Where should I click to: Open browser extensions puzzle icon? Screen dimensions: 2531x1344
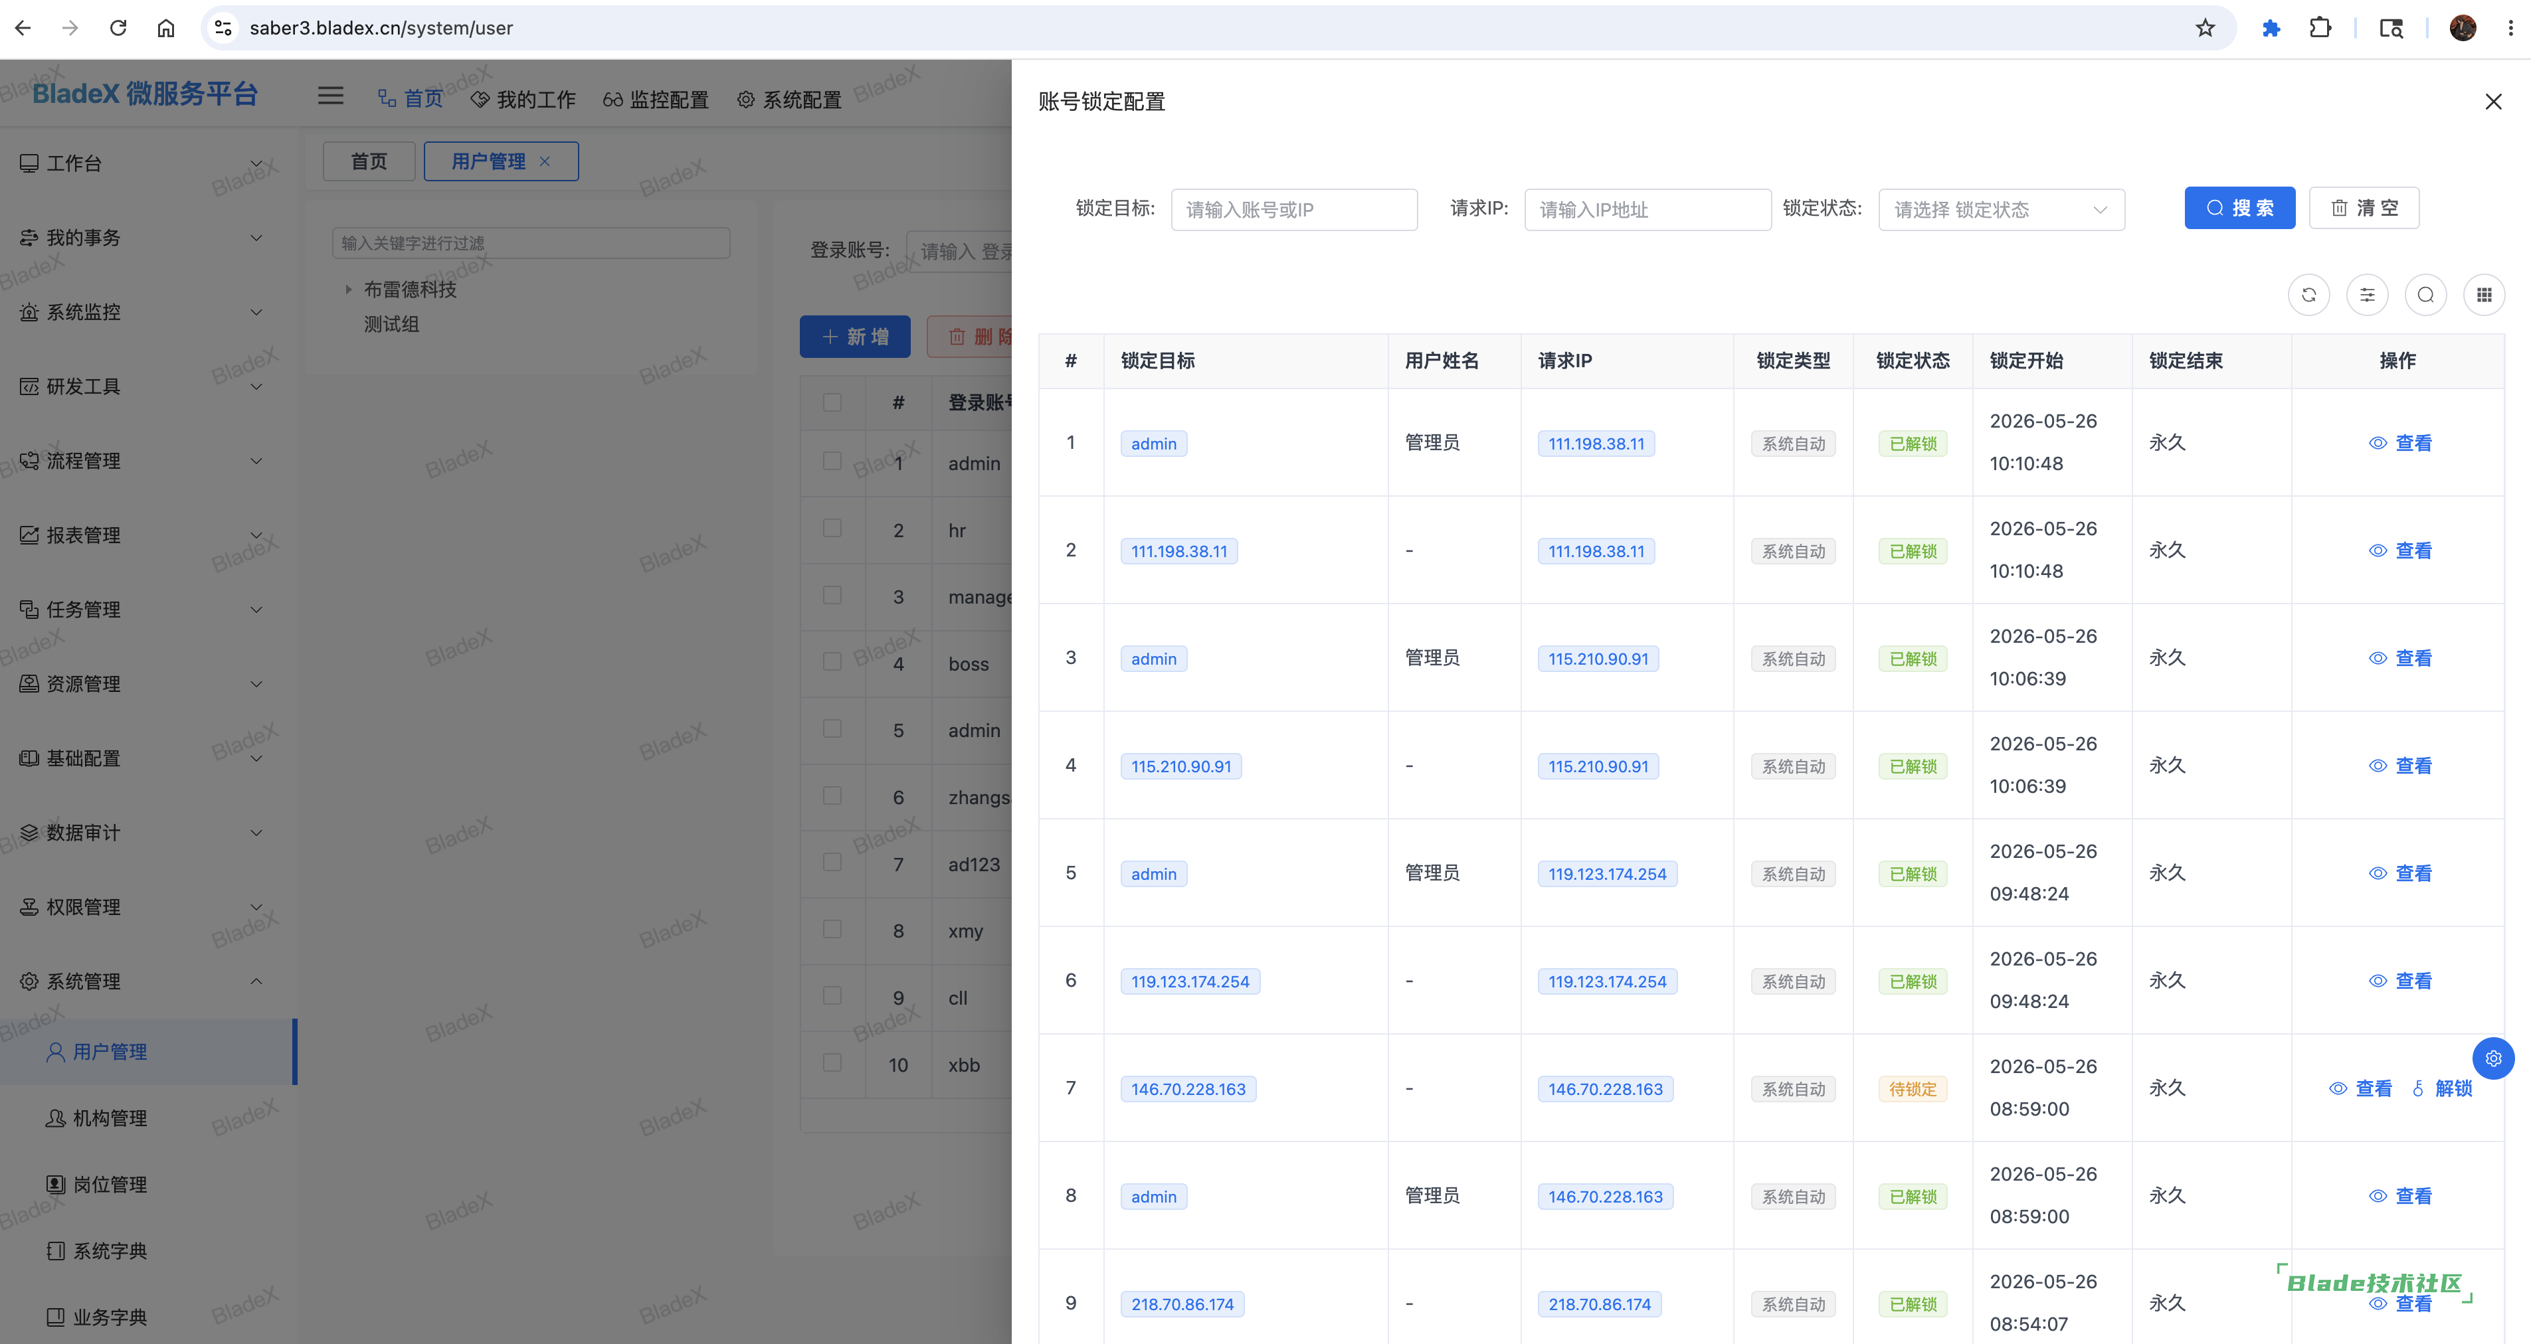[x=2320, y=27]
